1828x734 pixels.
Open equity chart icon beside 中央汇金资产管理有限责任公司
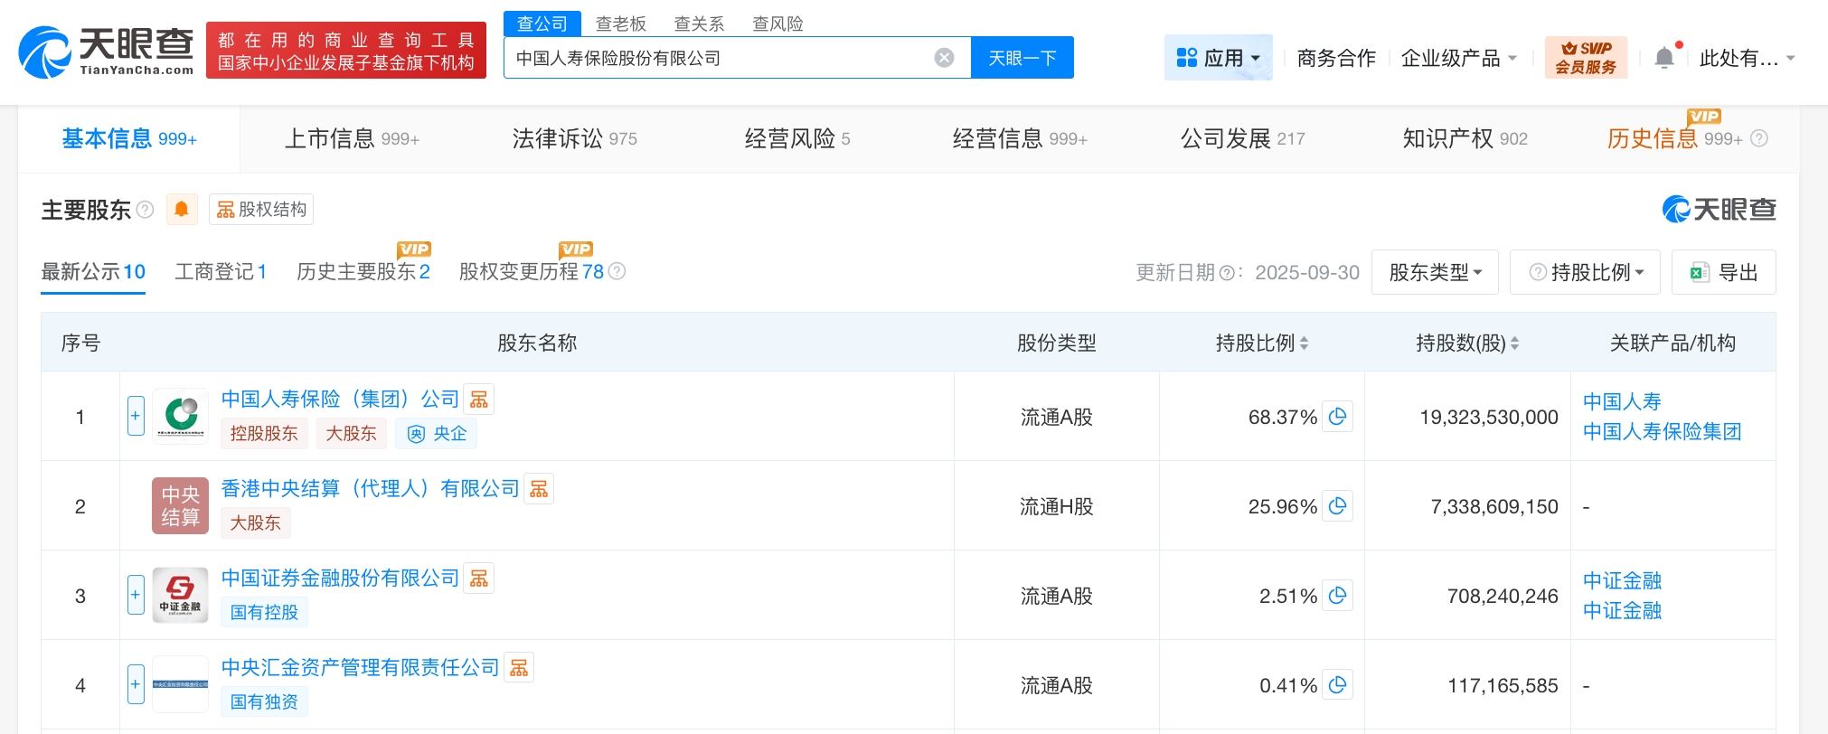(x=519, y=668)
